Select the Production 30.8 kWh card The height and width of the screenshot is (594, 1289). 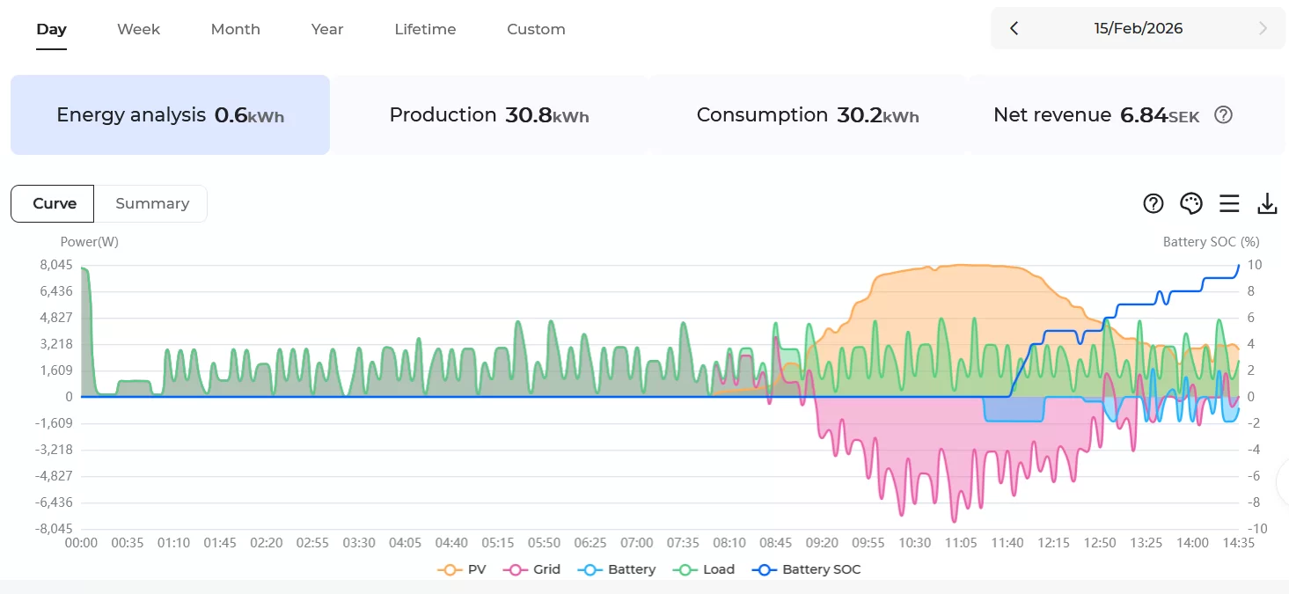(x=489, y=115)
